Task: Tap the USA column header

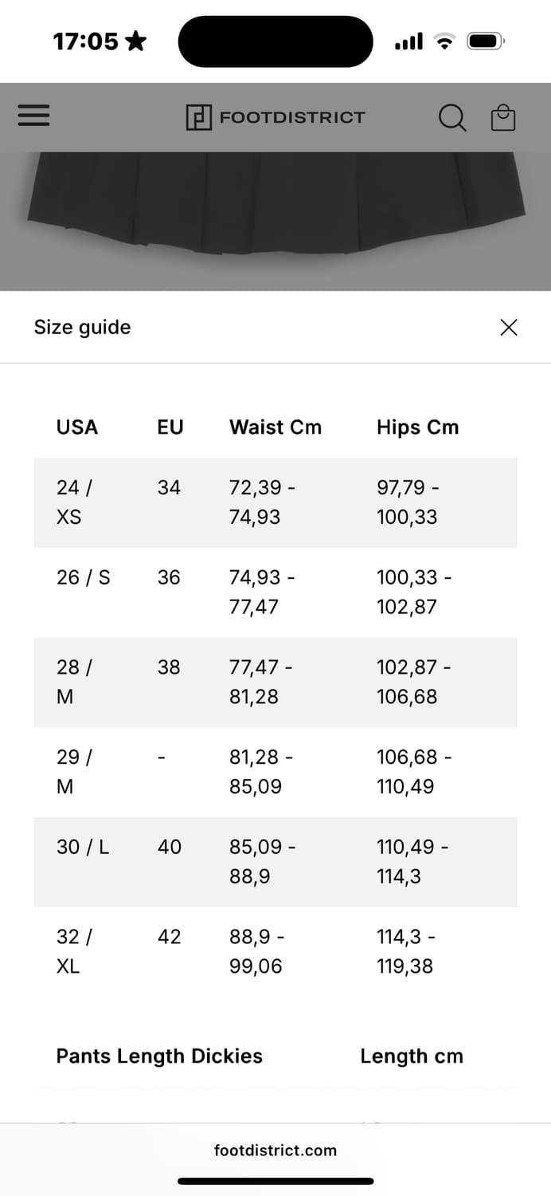Action: 77,427
